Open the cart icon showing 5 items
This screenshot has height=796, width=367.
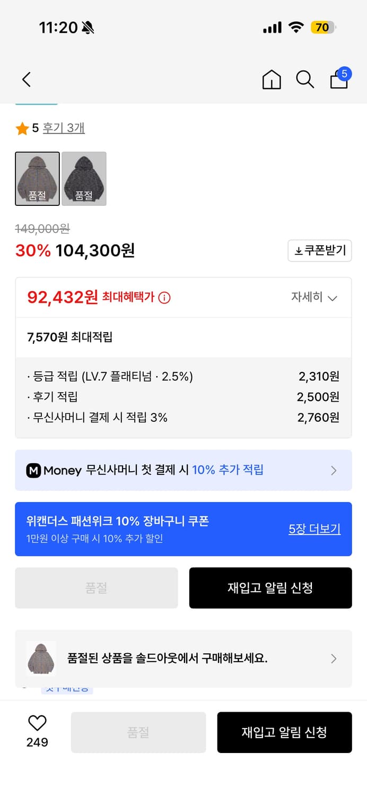coord(338,81)
